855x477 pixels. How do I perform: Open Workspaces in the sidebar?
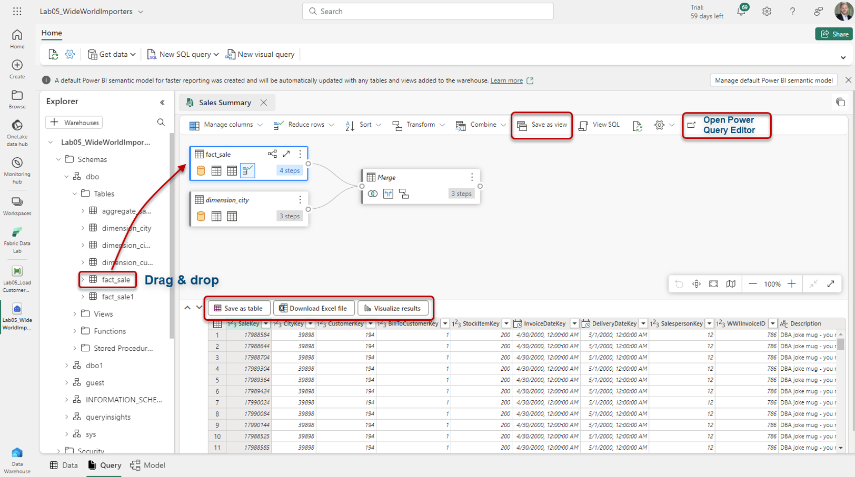[x=17, y=206]
